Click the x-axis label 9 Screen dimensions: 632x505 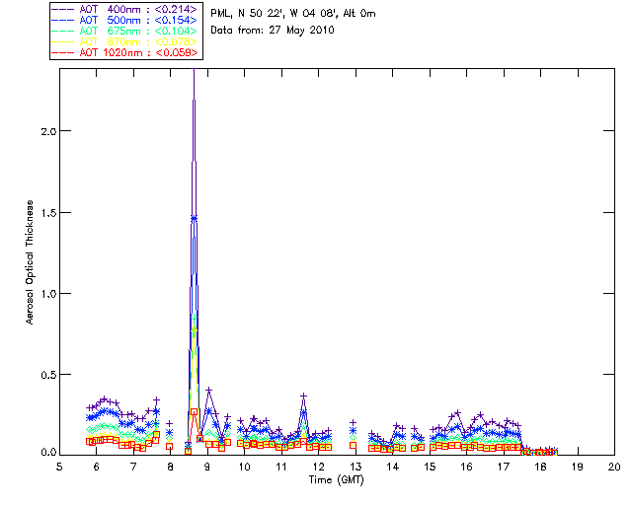pos(207,467)
